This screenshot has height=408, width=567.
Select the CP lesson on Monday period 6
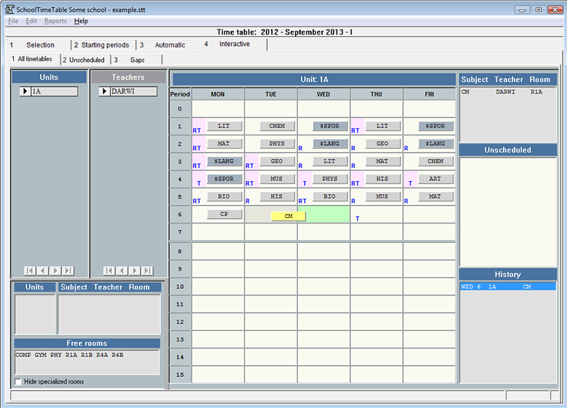224,214
